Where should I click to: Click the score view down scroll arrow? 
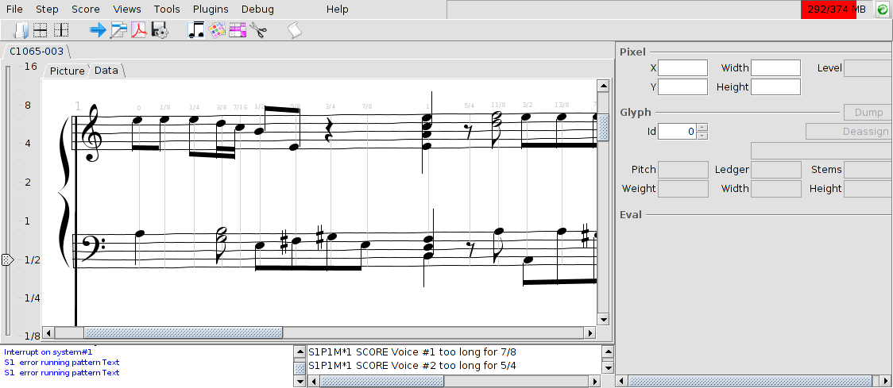click(x=603, y=319)
